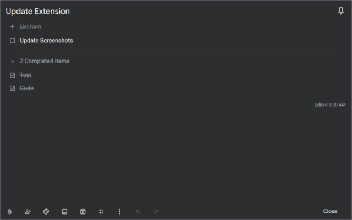Image resolution: width=352 pixels, height=220 pixels.
Task: Collapse the 2 Completed items section
Action: (x=13, y=61)
